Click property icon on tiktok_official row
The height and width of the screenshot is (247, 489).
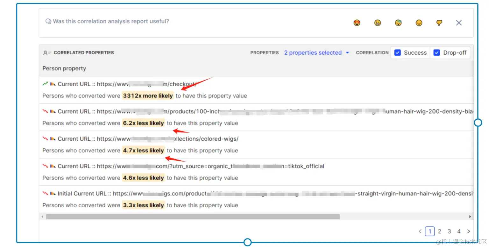point(53,166)
